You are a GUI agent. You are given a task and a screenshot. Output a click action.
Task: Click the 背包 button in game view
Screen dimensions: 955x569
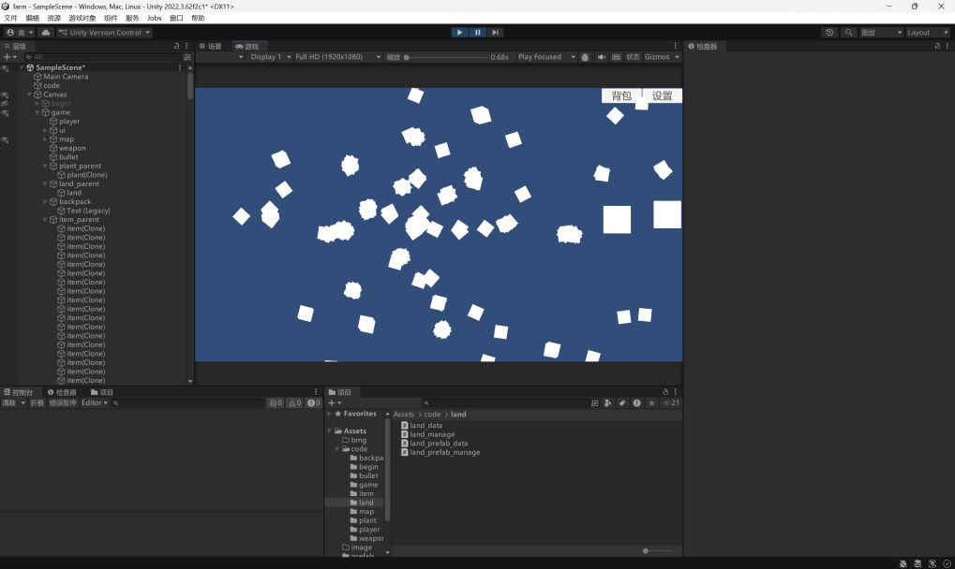(x=621, y=95)
